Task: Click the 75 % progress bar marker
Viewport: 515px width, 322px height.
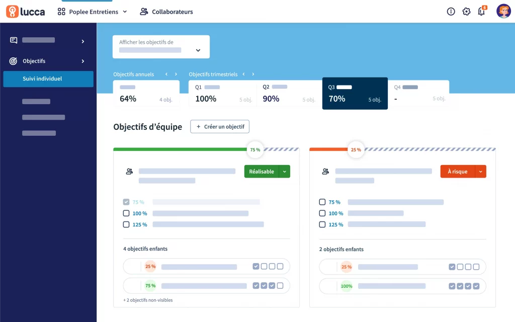Action: (x=255, y=150)
